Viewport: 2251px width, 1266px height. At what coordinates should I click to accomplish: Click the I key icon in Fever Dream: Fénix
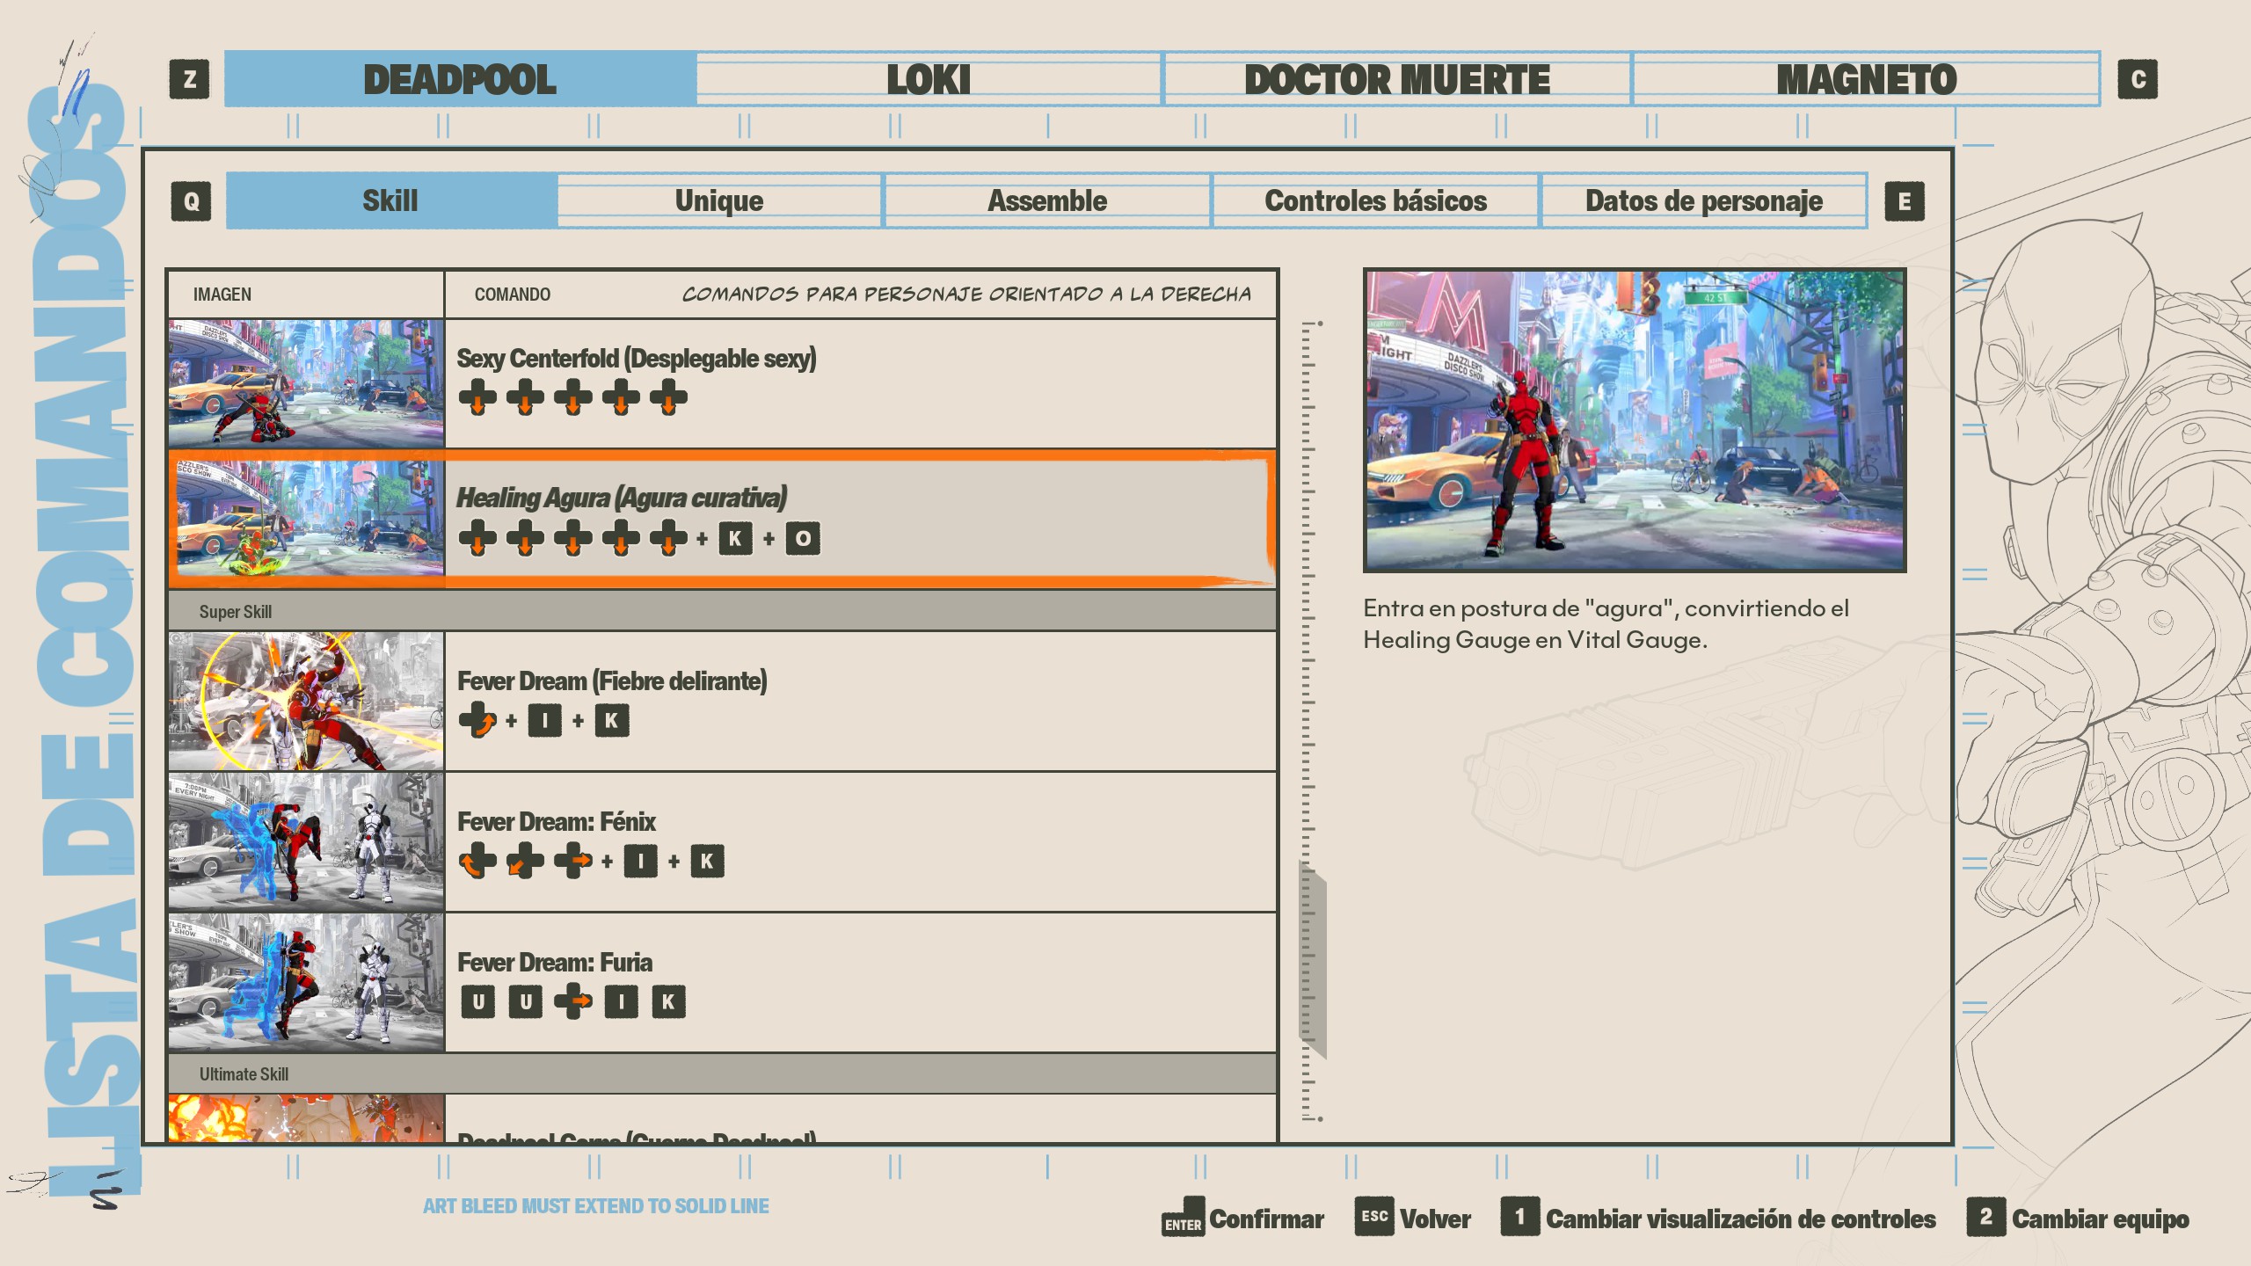[x=641, y=862]
